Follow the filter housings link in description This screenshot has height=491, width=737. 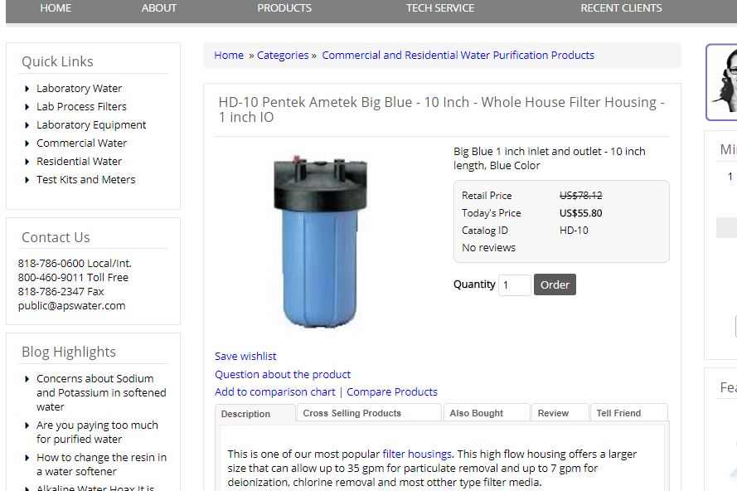point(417,455)
